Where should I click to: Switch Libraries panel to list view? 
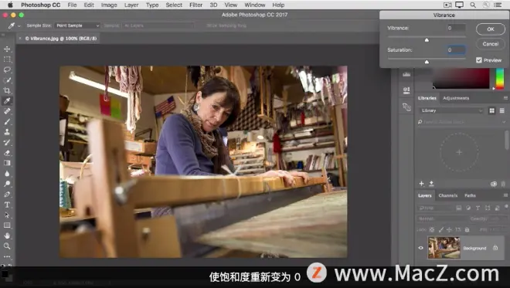pos(501,111)
